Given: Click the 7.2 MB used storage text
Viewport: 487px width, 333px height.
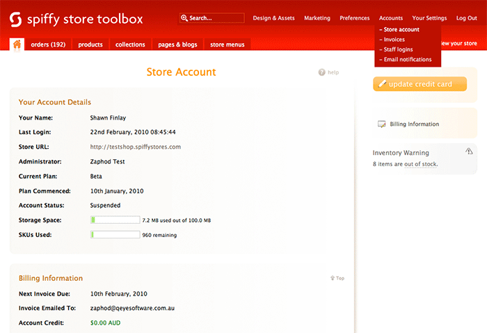Looking at the screenshot, I should [x=177, y=220].
